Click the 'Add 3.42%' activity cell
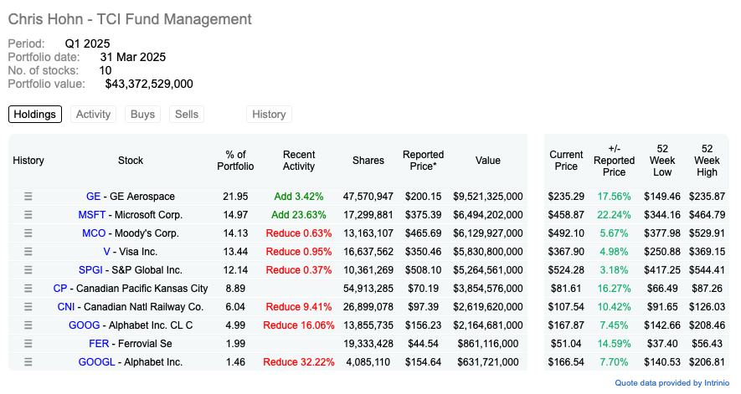 299,197
